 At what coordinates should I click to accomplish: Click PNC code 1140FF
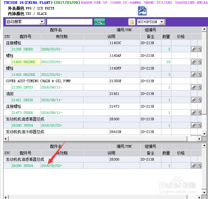116,68
